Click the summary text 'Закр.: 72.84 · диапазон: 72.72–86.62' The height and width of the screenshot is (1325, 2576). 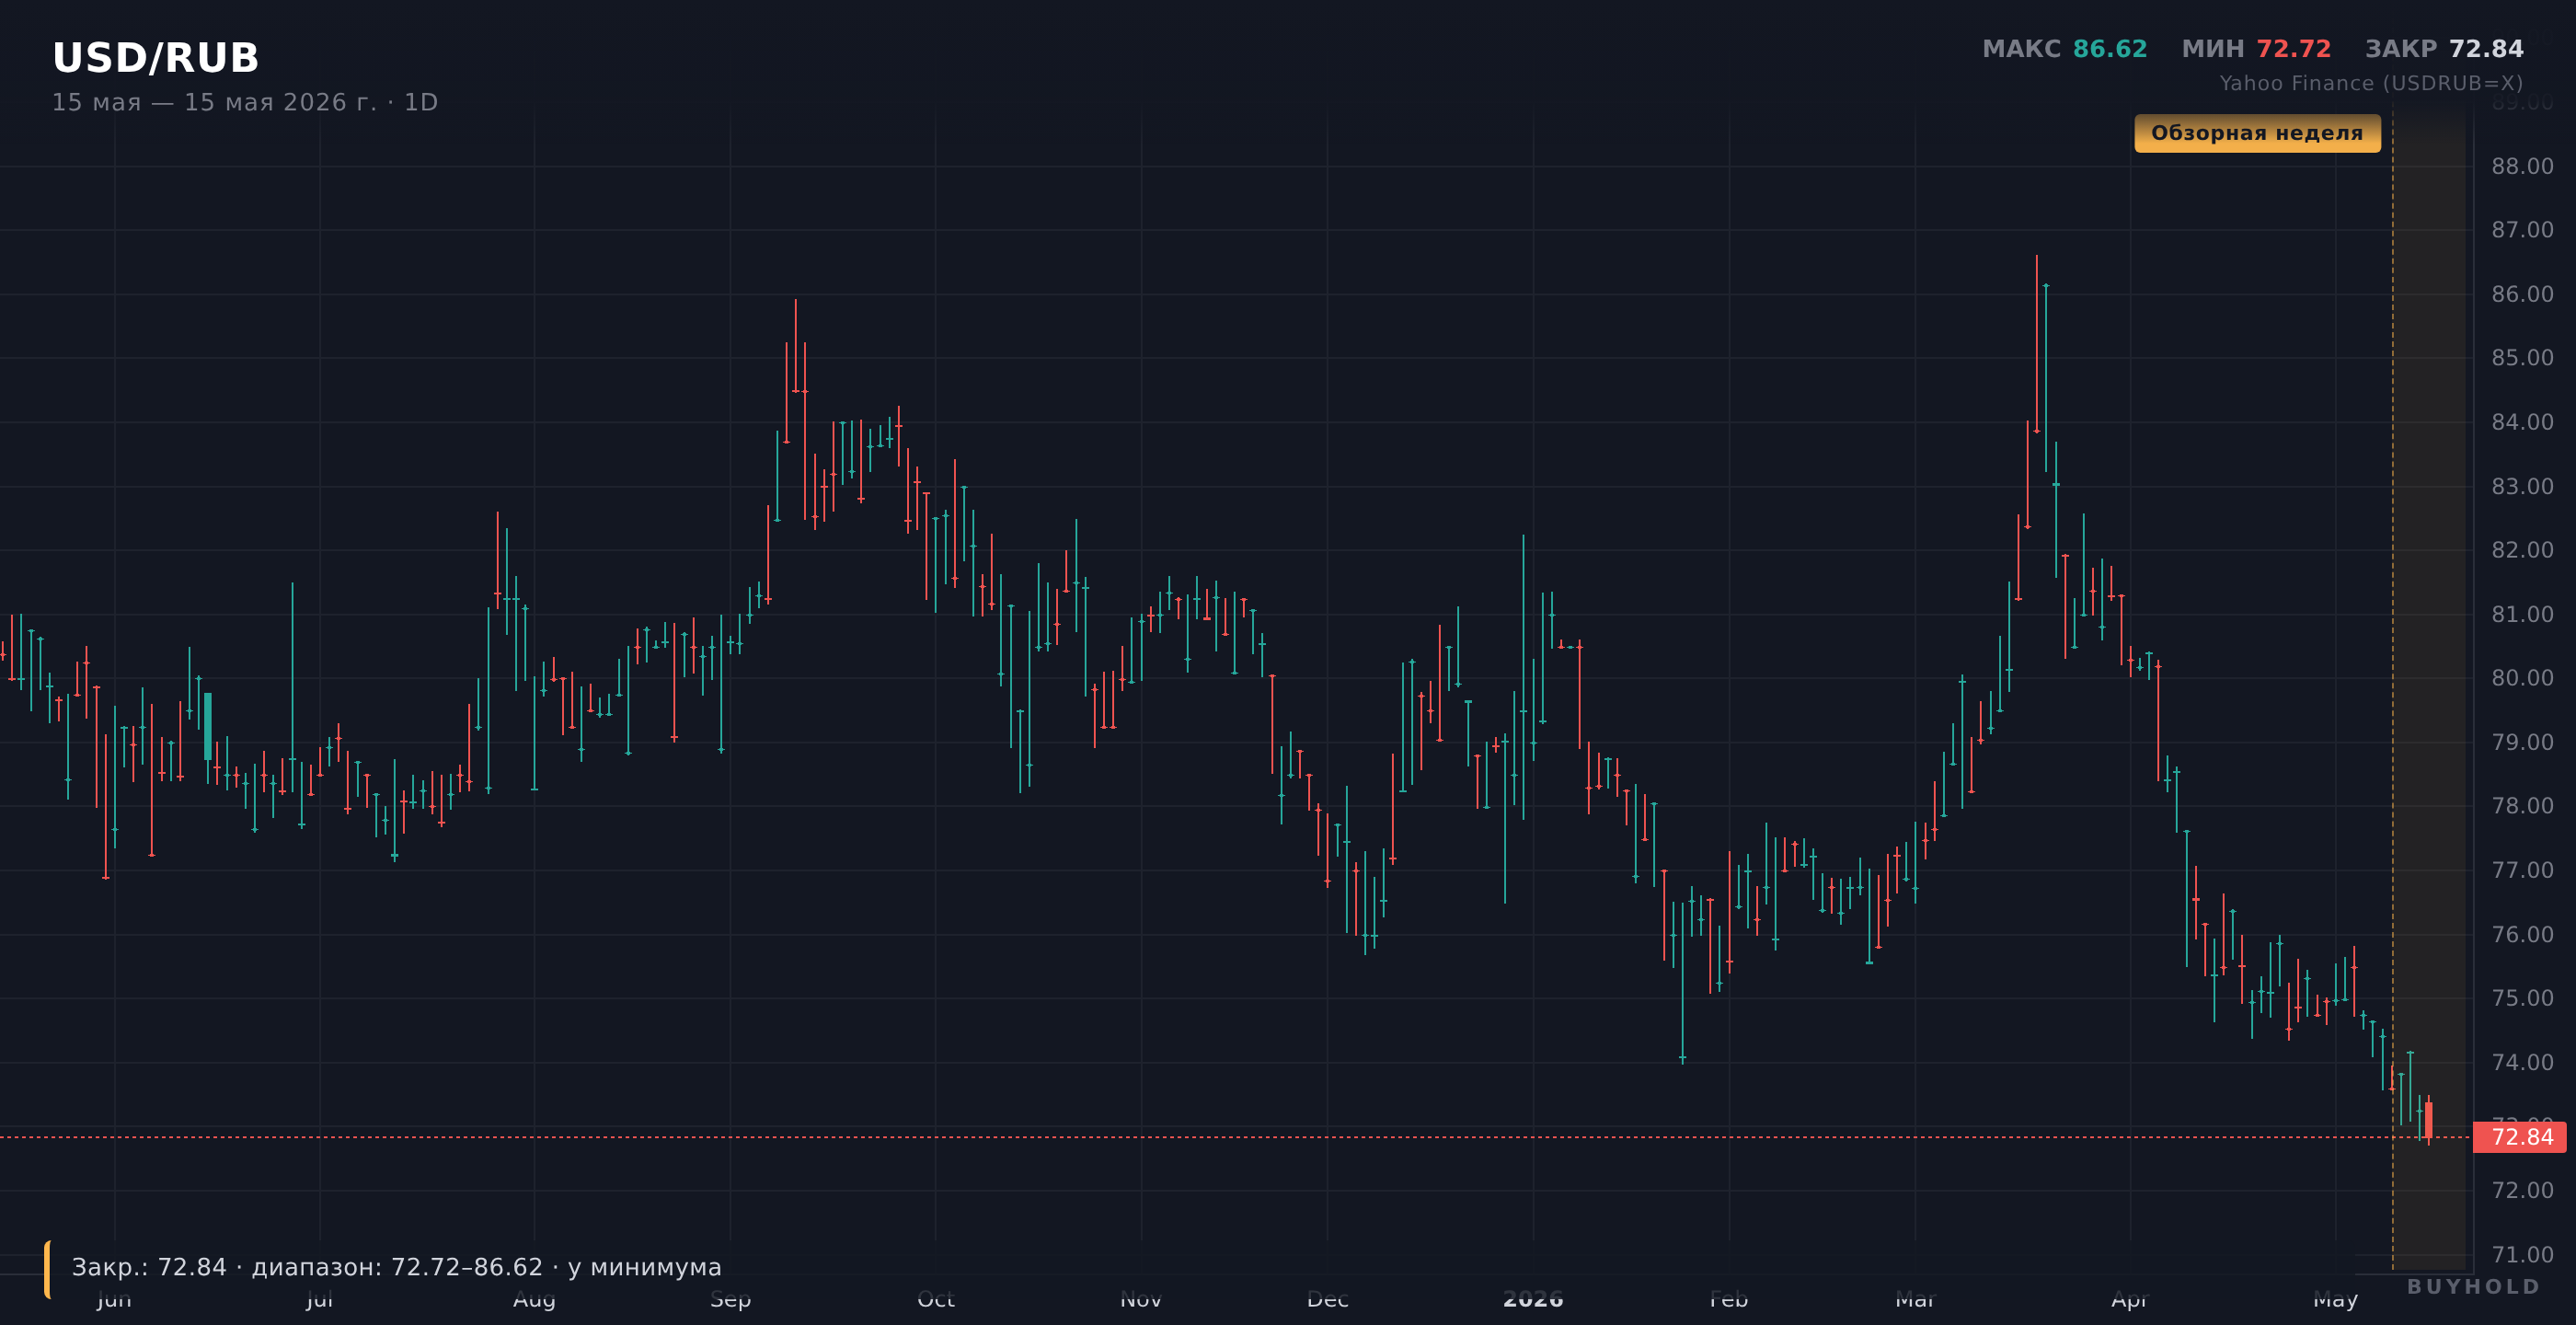tap(307, 1267)
